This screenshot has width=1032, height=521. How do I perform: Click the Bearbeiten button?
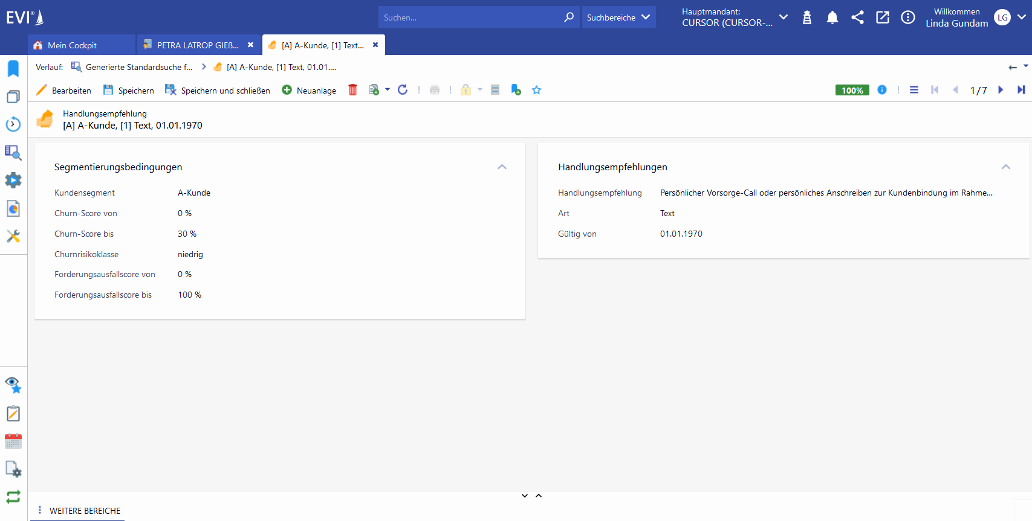64,91
